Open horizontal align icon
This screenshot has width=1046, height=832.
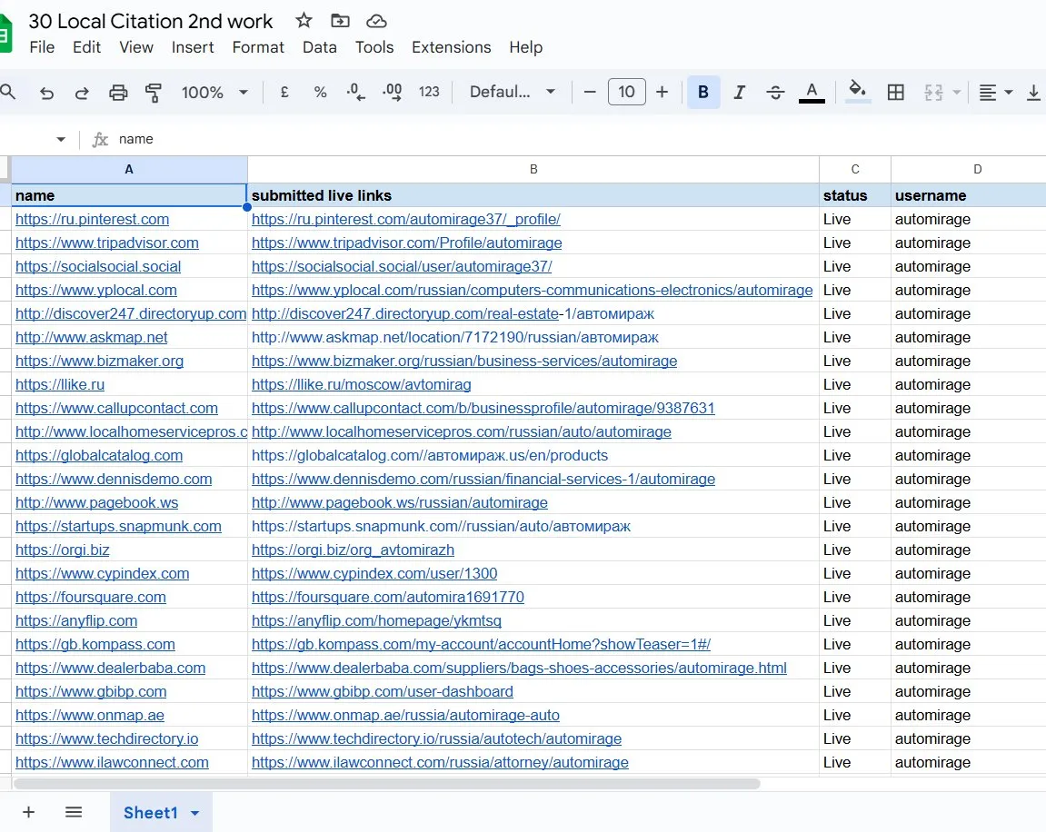point(987,92)
